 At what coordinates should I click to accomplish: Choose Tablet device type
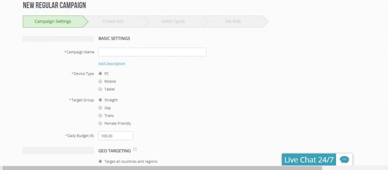point(100,89)
